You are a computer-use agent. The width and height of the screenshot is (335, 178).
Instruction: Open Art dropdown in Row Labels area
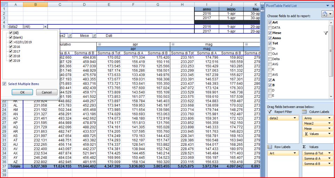[295, 153]
